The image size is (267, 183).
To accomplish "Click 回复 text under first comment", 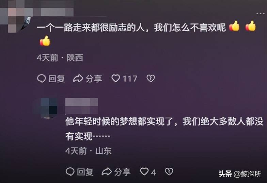I will click(x=57, y=79).
